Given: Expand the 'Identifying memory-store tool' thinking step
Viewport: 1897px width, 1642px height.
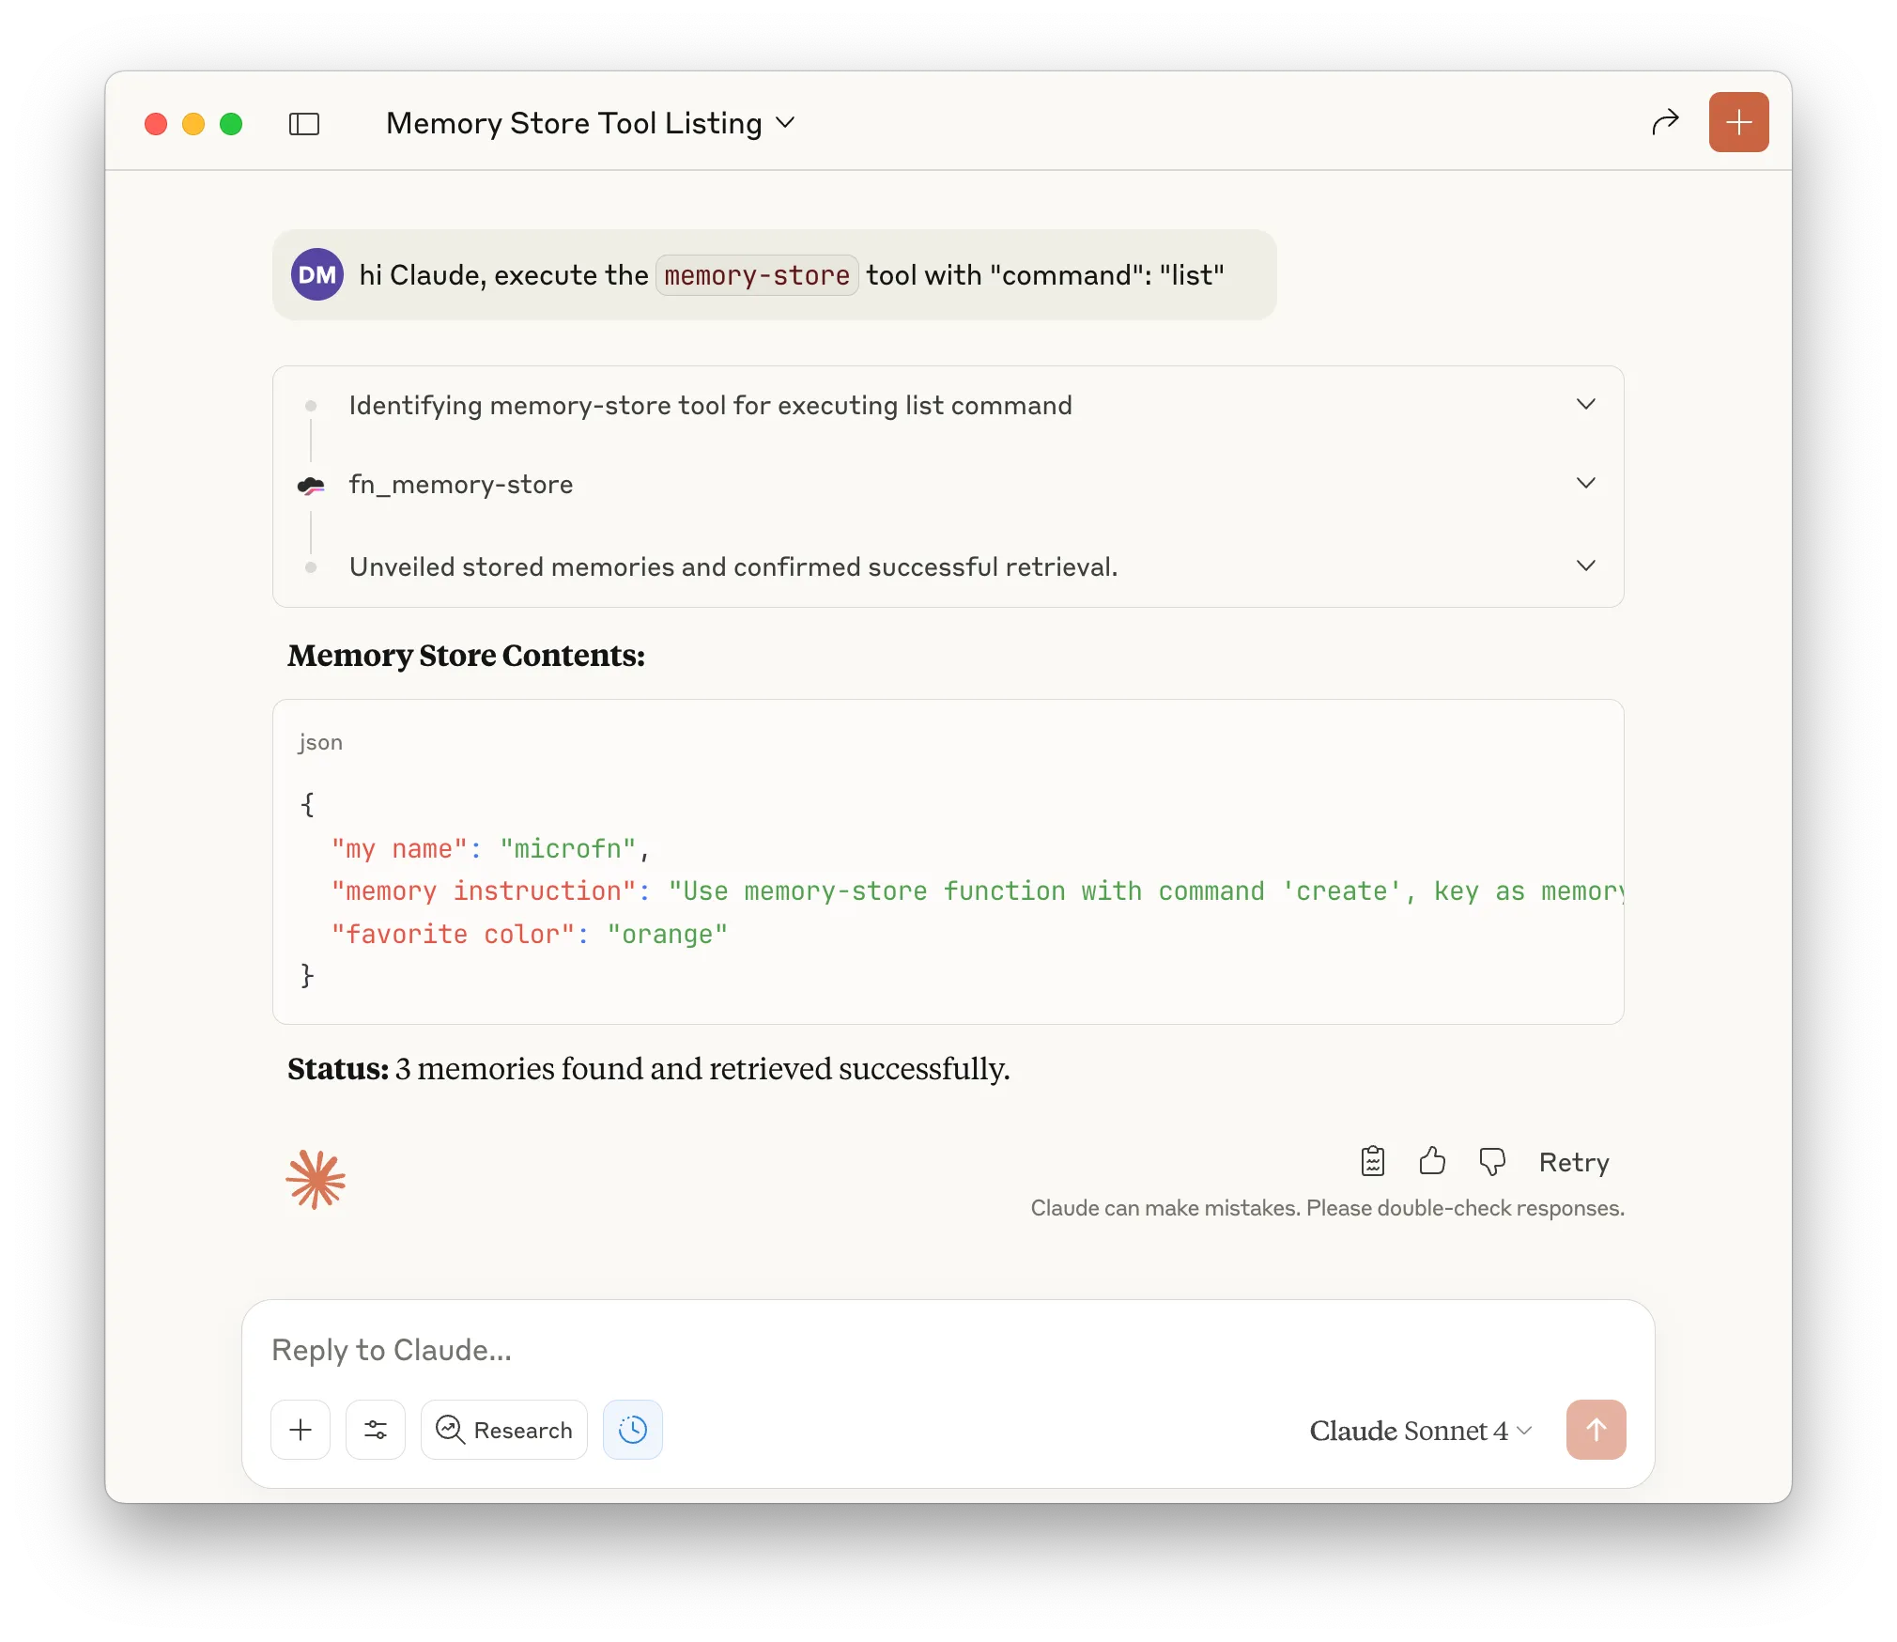Looking at the screenshot, I should (948, 405).
